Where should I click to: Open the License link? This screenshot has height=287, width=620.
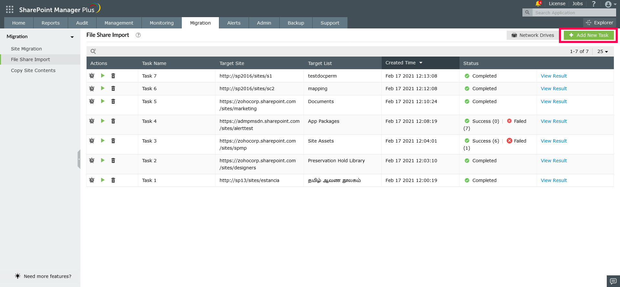[557, 4]
